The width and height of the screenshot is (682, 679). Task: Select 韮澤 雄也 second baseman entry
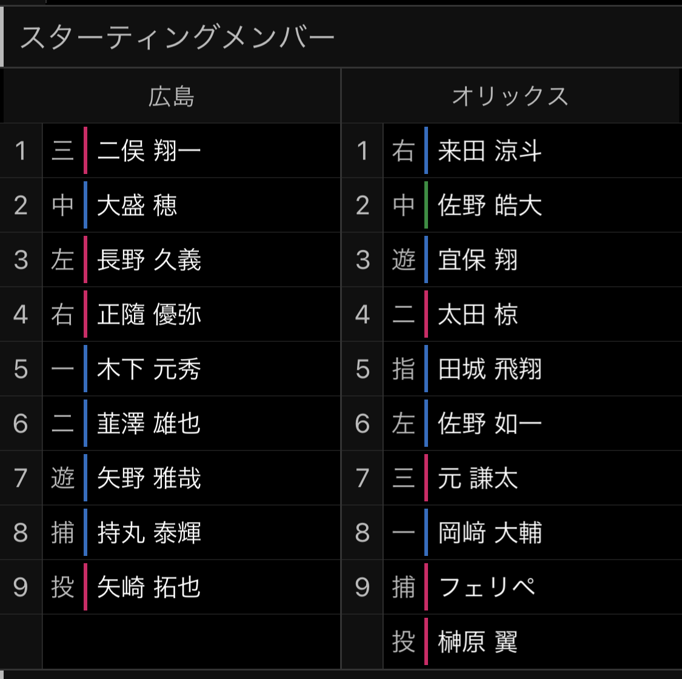(149, 424)
